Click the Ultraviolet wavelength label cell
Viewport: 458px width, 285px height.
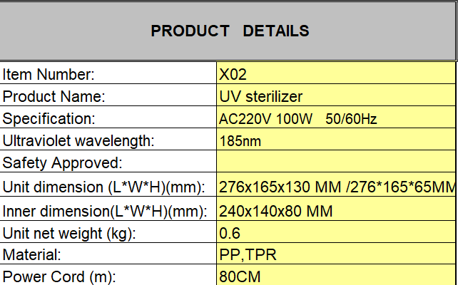coord(108,141)
